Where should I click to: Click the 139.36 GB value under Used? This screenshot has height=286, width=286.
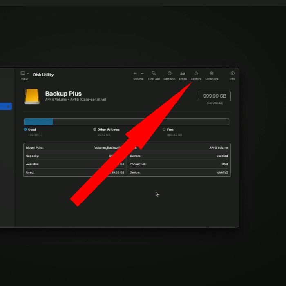(36, 135)
